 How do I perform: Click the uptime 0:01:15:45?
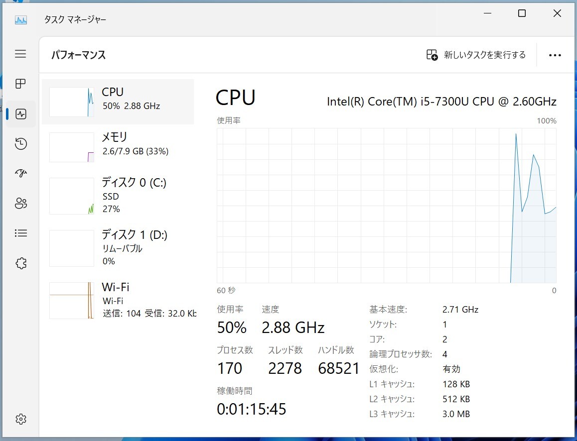(251, 409)
